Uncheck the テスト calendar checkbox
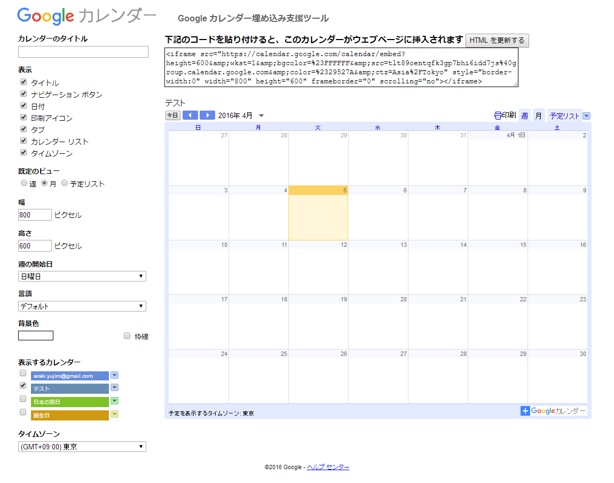The width and height of the screenshot is (614, 483). pyautogui.click(x=23, y=385)
